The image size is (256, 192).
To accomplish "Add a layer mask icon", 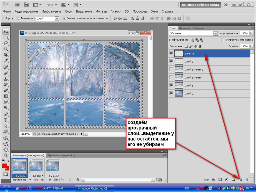I will point(220,180).
